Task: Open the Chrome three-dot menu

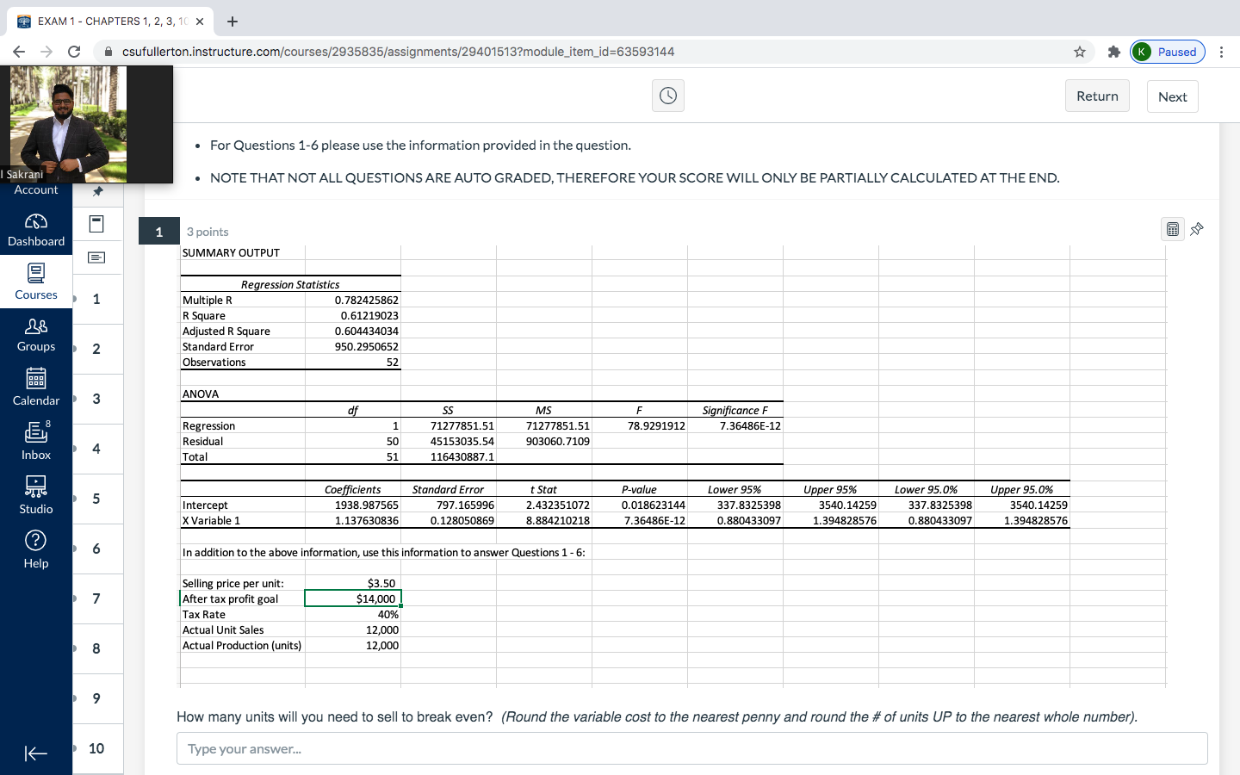Action: [1221, 52]
